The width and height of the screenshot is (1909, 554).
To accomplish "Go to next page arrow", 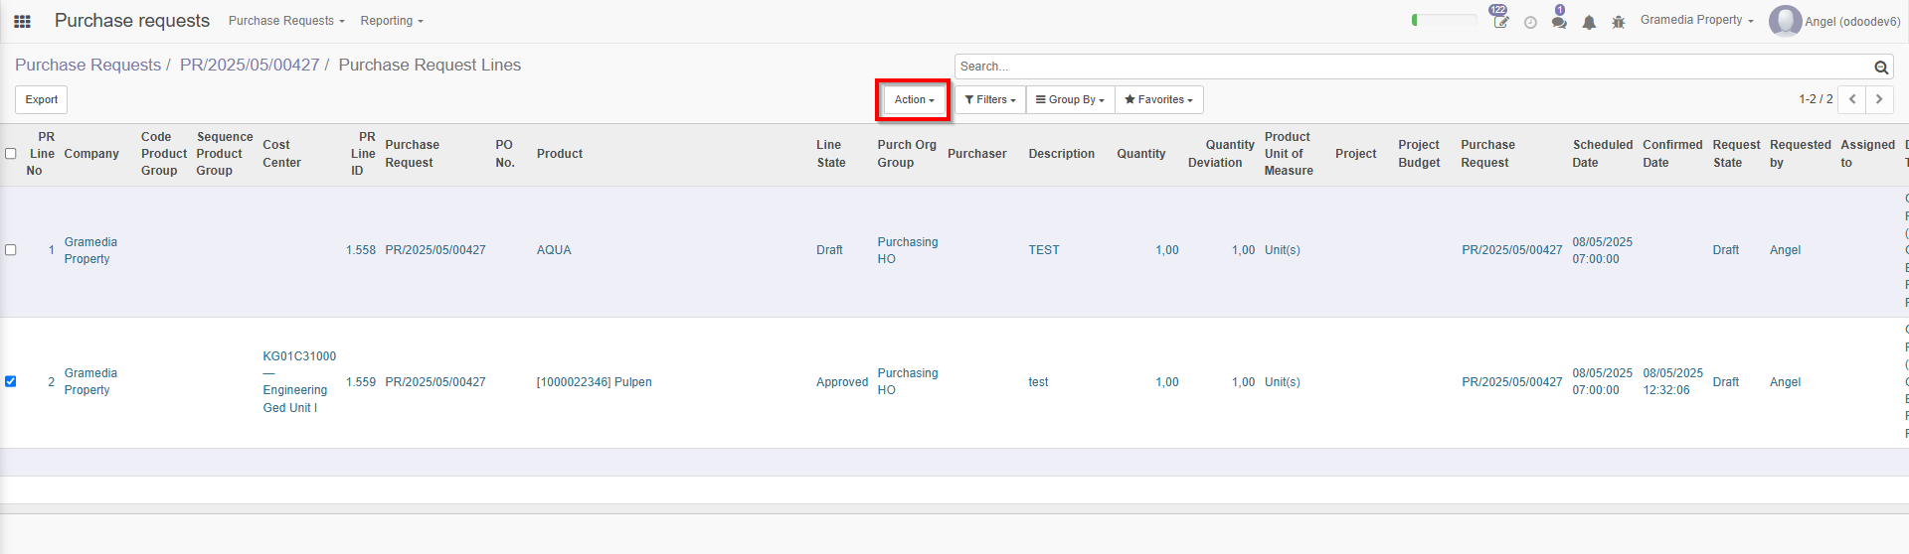I will [1879, 99].
